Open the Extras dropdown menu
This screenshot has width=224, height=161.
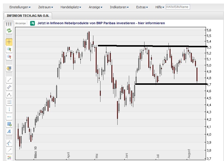[142, 7]
